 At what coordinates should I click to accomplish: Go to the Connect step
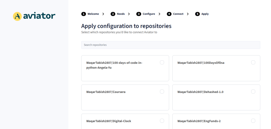pyautogui.click(x=178, y=14)
